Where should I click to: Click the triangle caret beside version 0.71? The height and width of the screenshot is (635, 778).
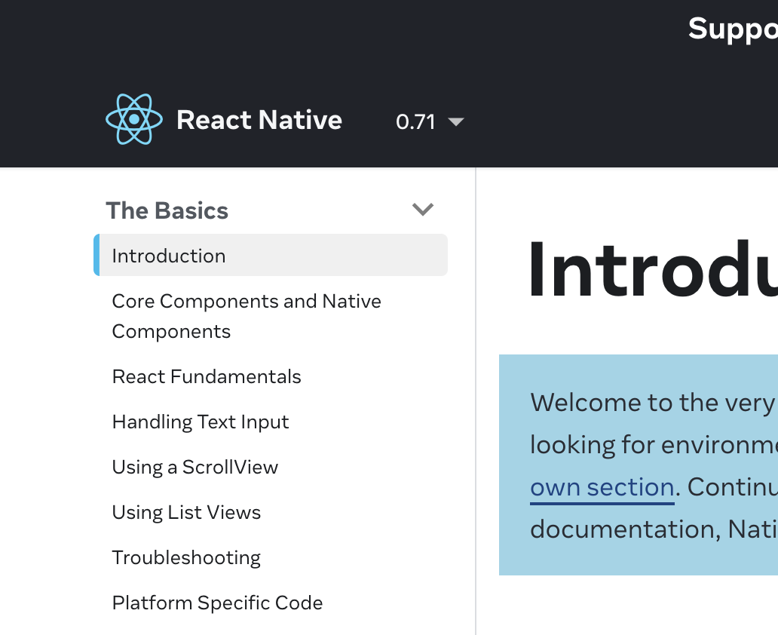pyautogui.click(x=455, y=121)
